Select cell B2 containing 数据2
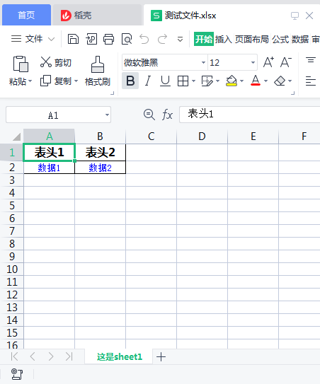Viewport: 320px width, 384px height. [100, 168]
